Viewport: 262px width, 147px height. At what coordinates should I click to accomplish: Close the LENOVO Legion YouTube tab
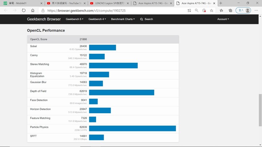click(128, 3)
